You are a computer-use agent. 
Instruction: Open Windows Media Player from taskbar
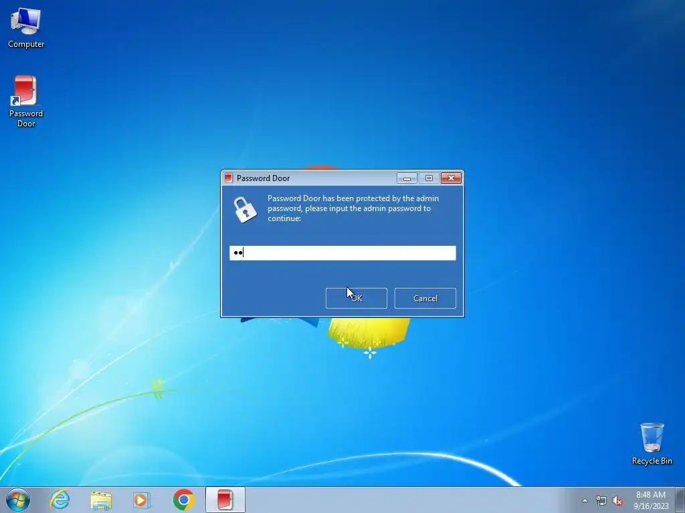(142, 500)
